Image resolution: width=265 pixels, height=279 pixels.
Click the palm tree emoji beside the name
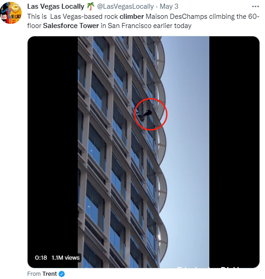(x=91, y=6)
